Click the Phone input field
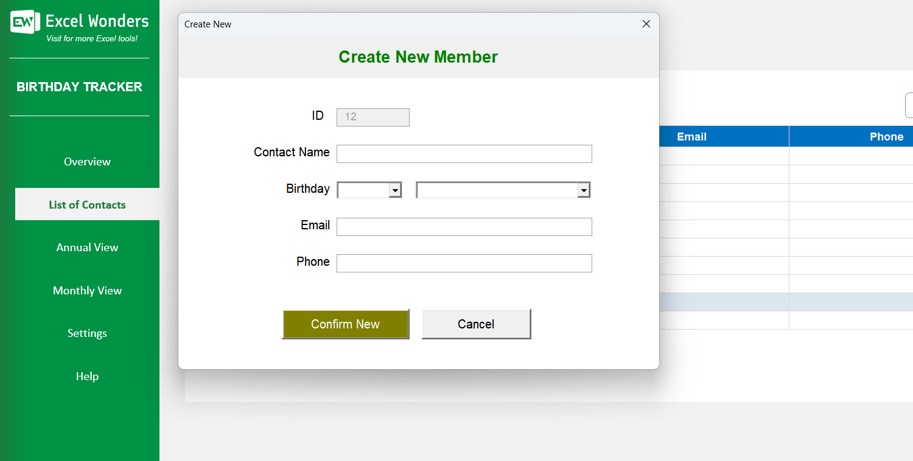This screenshot has width=913, height=461. point(464,263)
